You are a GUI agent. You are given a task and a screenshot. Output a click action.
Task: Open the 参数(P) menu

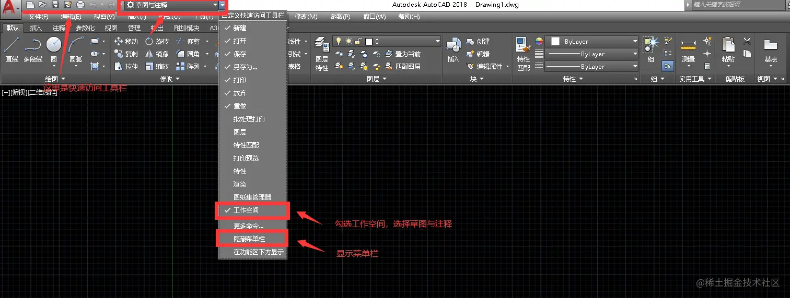[x=340, y=17]
